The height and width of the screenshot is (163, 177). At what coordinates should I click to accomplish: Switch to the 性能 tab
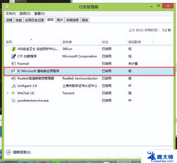pyautogui.click(x=19, y=20)
